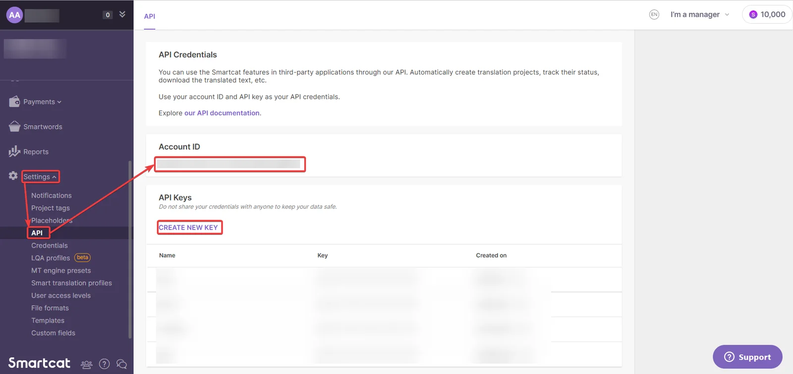793x374 pixels.
Task: Open Project tags settings
Action: [51, 208]
